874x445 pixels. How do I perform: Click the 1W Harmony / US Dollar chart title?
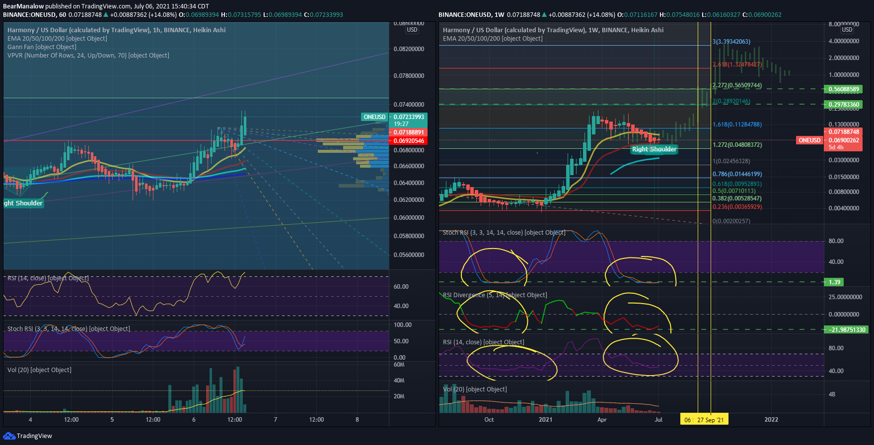553,30
